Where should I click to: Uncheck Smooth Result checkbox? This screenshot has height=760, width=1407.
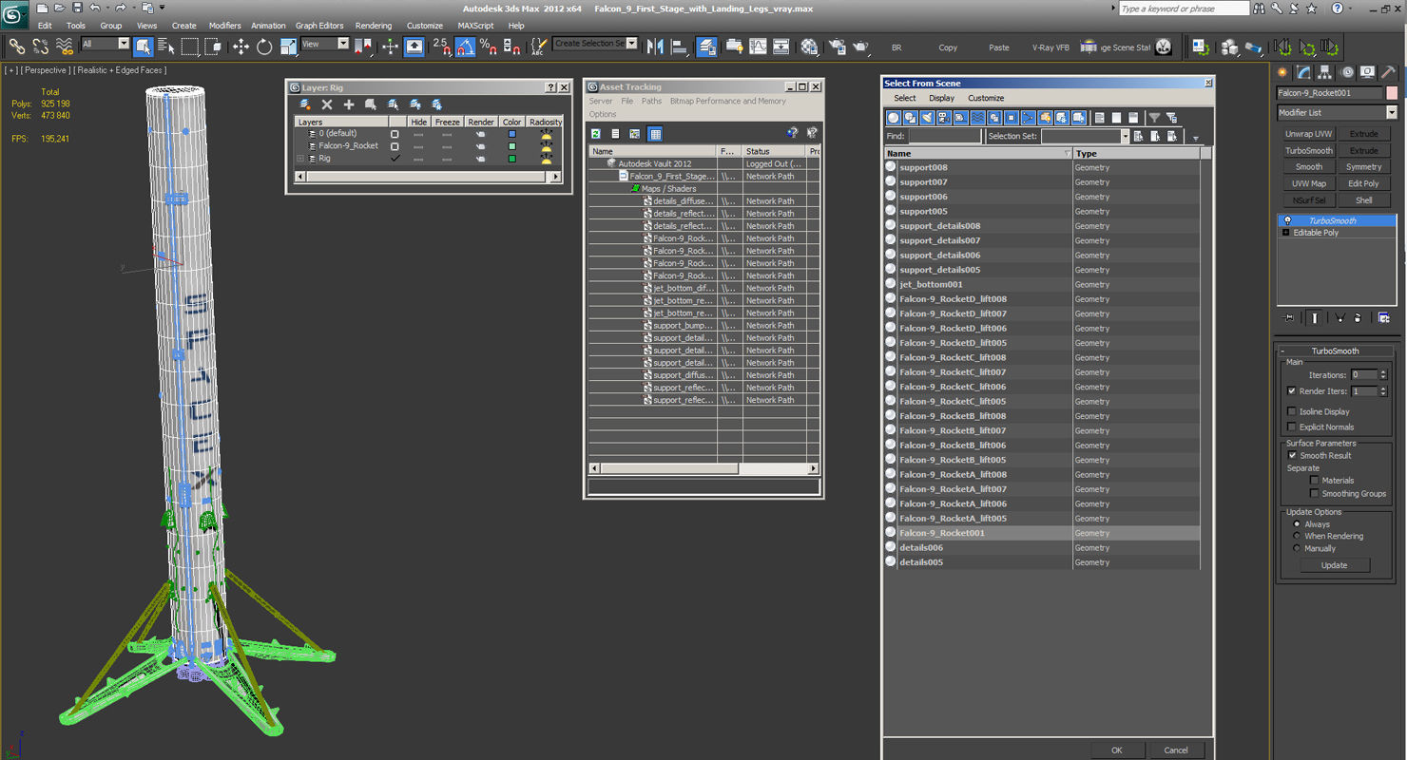coord(1291,455)
